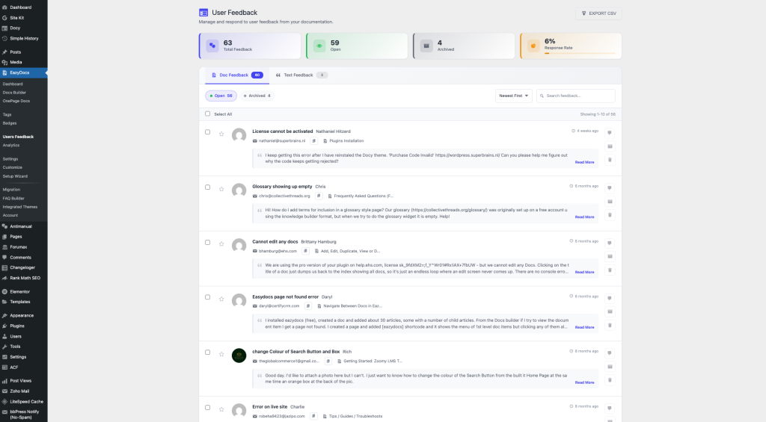This screenshot has height=422, width=766.
Task: Check 'Easydocs page not found error' checkbox
Action: click(x=208, y=297)
